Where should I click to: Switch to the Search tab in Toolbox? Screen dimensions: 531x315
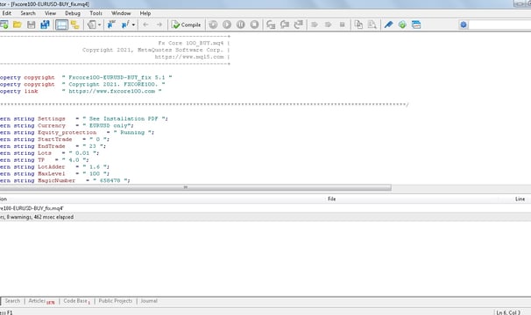click(12, 301)
